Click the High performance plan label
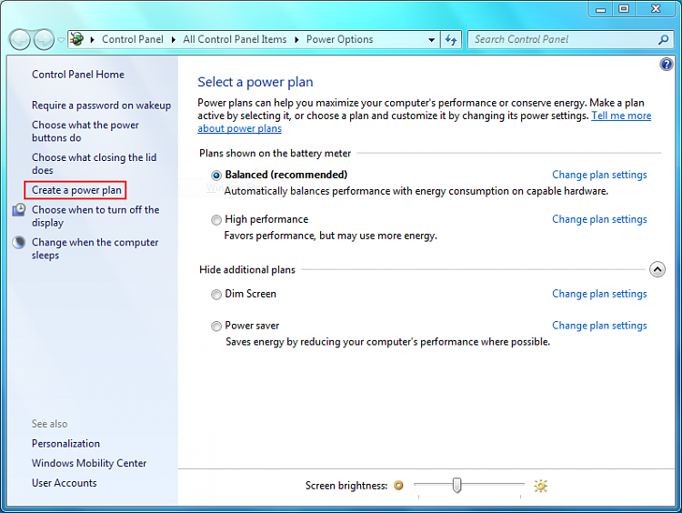This screenshot has width=682, height=513. pyautogui.click(x=266, y=219)
